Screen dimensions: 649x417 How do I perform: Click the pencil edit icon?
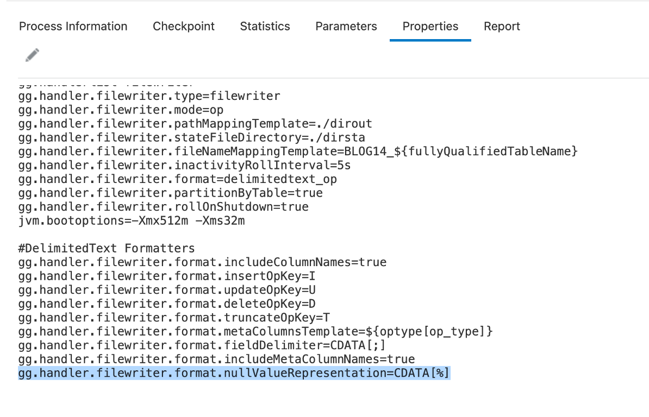[32, 55]
